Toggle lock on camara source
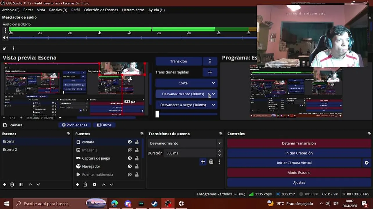 (x=137, y=142)
